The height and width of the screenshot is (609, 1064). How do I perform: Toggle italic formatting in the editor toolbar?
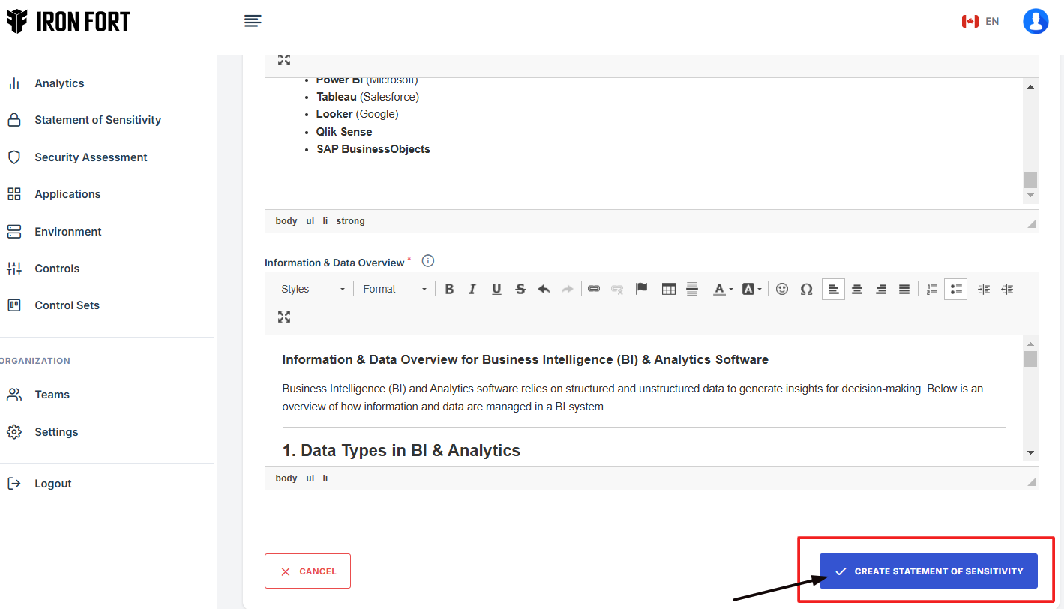472,289
